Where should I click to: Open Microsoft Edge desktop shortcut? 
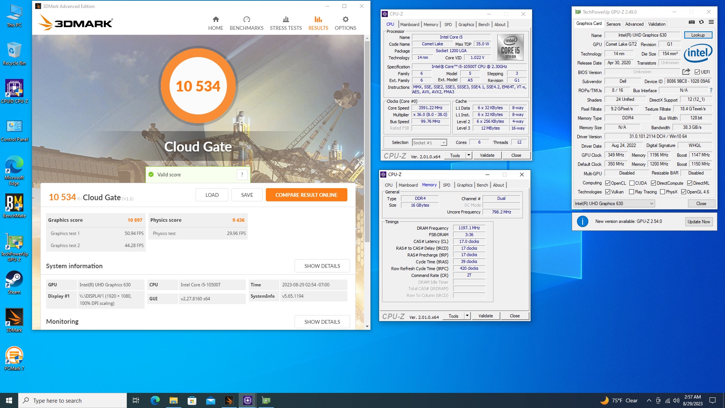click(14, 170)
